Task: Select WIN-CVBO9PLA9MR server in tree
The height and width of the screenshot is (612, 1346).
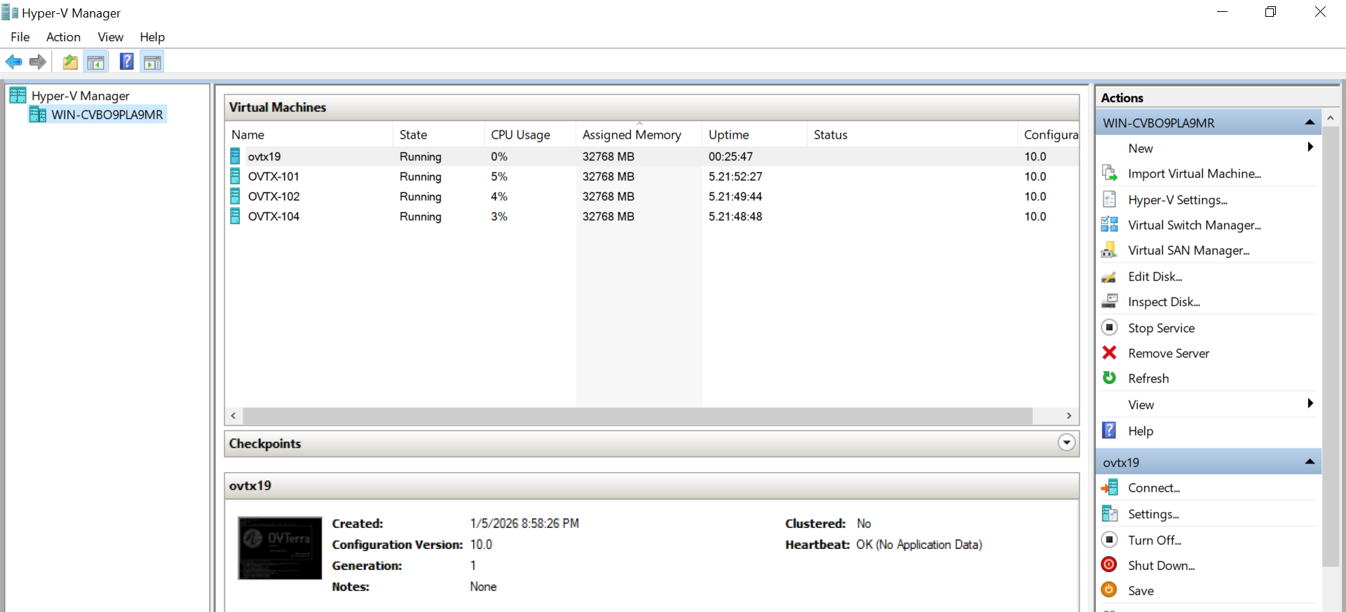Action: [x=107, y=114]
